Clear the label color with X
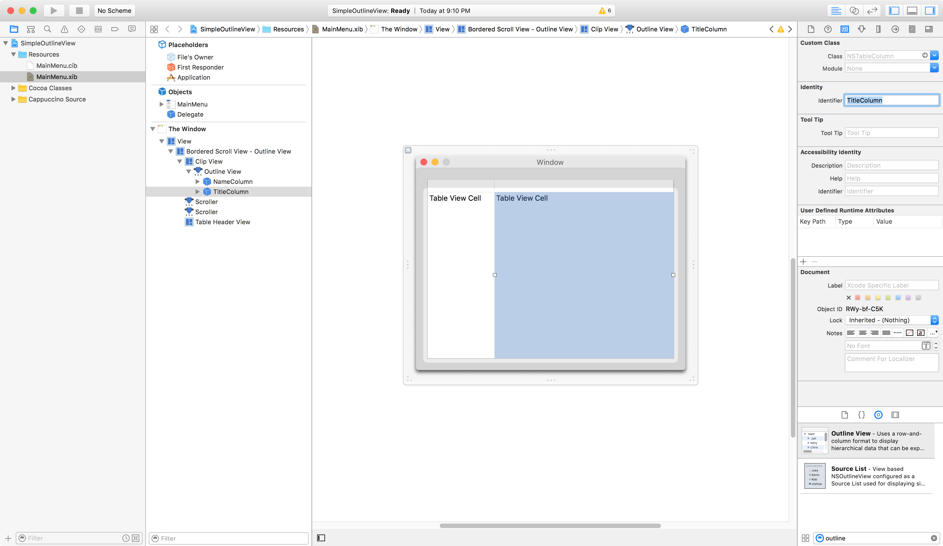Screen dimensions: 943x546 point(848,297)
